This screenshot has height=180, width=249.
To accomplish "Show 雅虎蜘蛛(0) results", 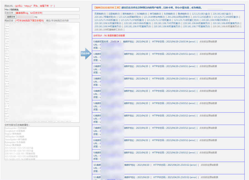I will [x=183, y=14].
